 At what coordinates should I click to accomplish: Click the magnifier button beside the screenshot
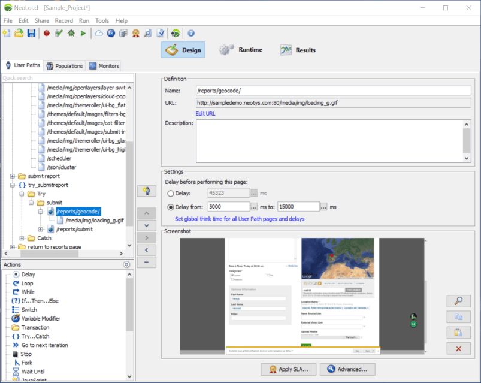point(458,301)
